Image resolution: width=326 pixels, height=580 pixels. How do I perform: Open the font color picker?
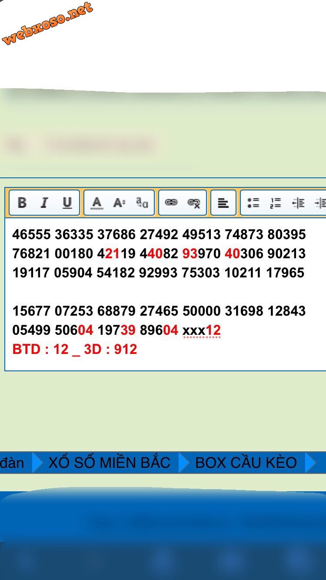click(97, 203)
